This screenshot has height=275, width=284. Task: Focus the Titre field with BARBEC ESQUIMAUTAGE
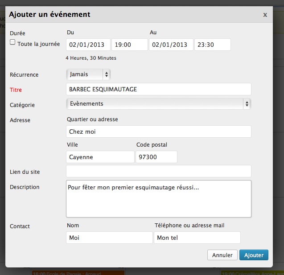[158, 89]
